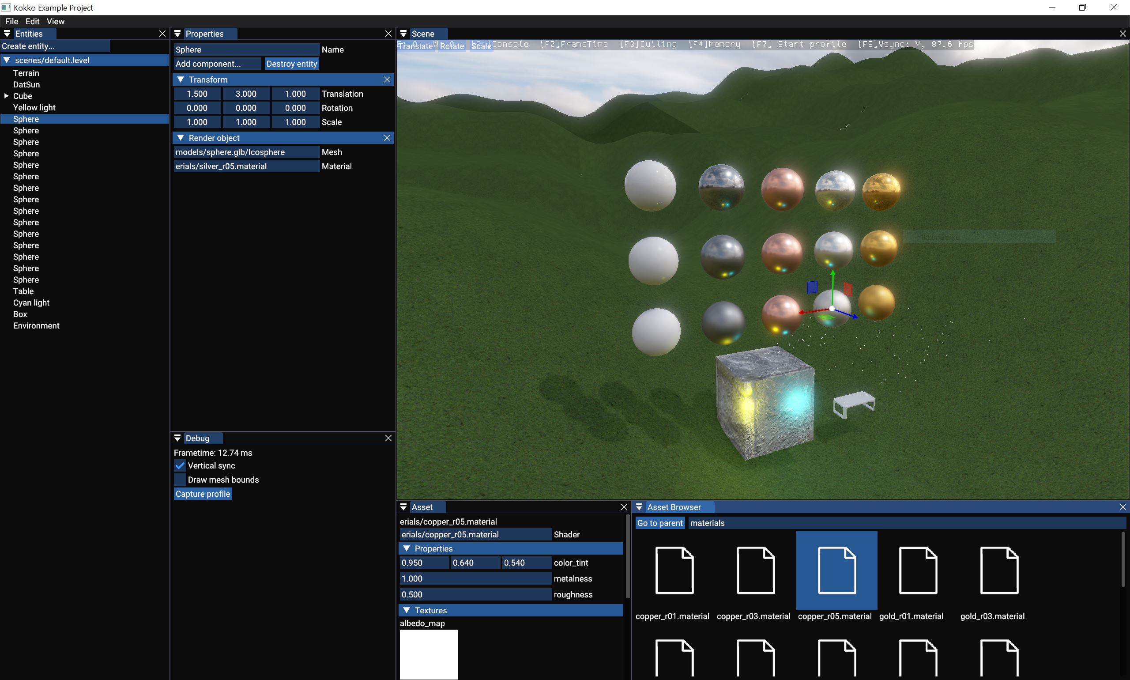The height and width of the screenshot is (680, 1130).
Task: Click the Capture profile button
Action: click(203, 494)
